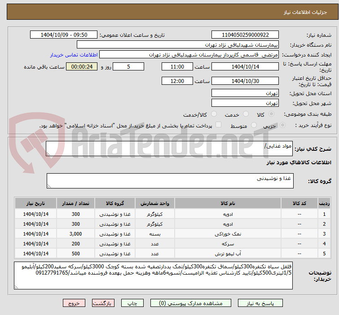Image resolution: width=339 pixels, height=315 pixels.
Task: Click the price validity date 1404/10/30 field
Action: [245, 81]
